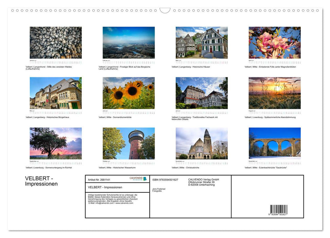This screenshot has height=238, width=330.
Task: Click caption 'Eulenbachbrücke "Saubrücke"'
Action: click(266, 168)
